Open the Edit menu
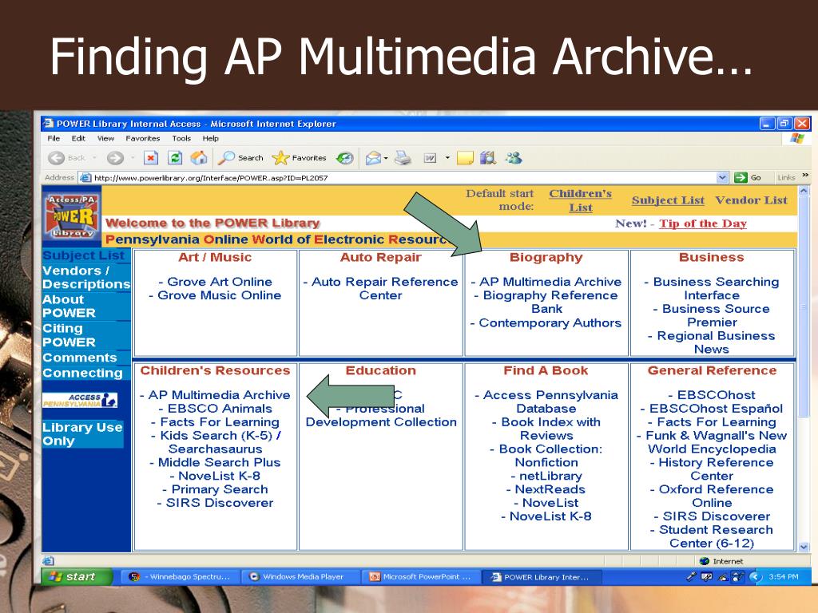818x613 pixels. point(78,138)
